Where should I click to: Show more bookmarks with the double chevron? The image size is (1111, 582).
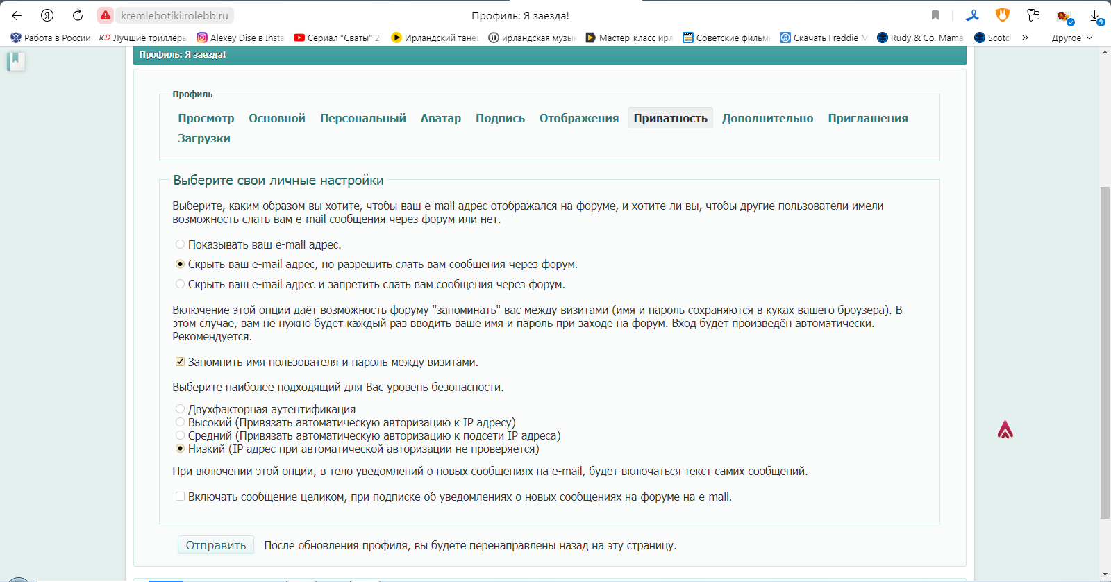[1025, 38]
